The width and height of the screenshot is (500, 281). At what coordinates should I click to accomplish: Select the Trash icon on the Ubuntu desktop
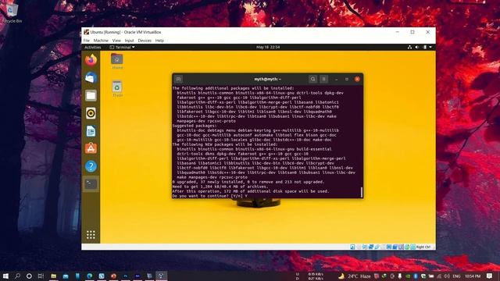(117, 89)
